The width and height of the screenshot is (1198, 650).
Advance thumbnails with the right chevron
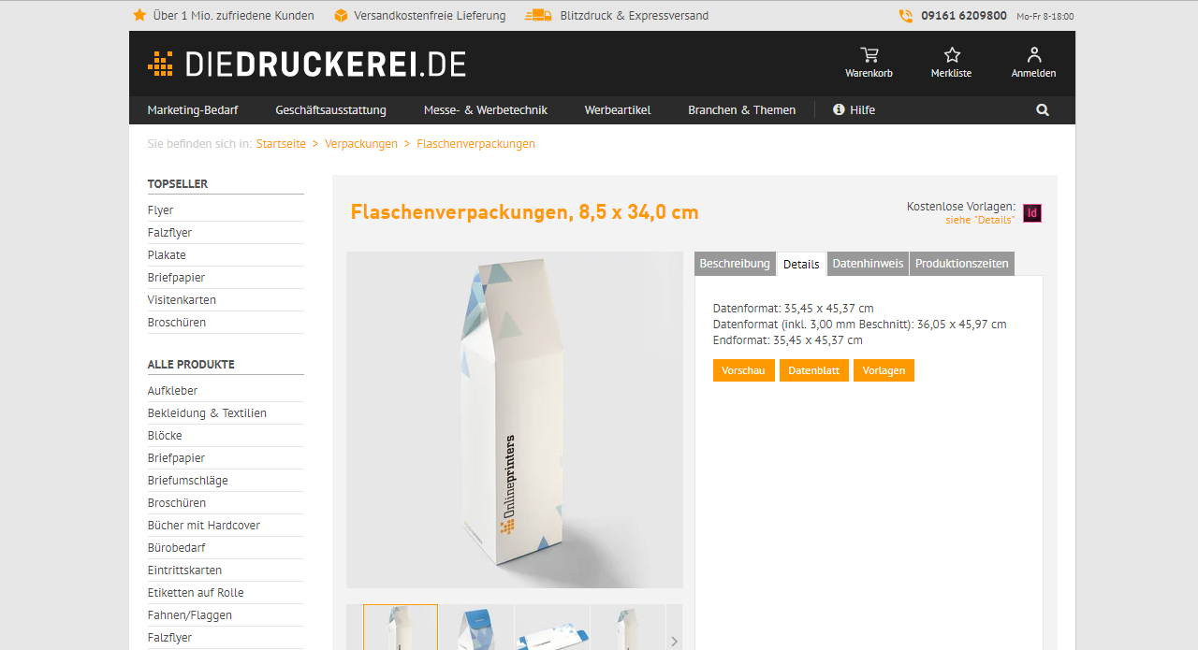(x=674, y=642)
